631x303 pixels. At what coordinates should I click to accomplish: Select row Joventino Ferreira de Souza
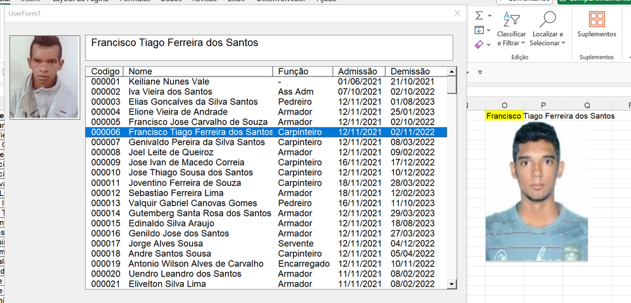coord(266,183)
